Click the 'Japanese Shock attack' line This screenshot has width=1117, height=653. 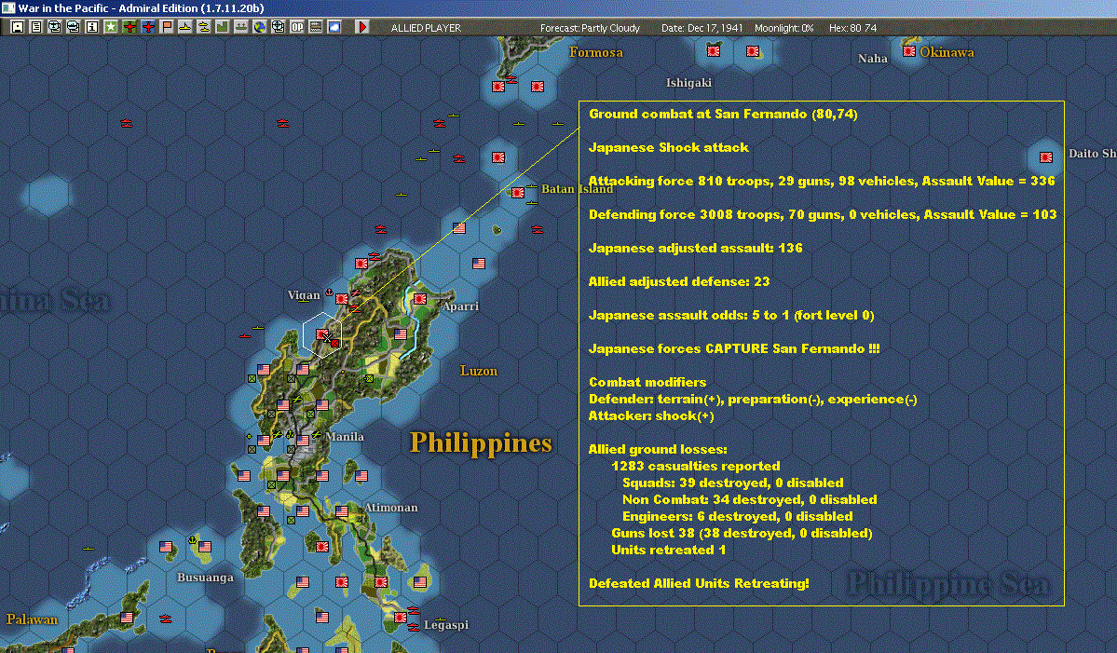tap(668, 147)
